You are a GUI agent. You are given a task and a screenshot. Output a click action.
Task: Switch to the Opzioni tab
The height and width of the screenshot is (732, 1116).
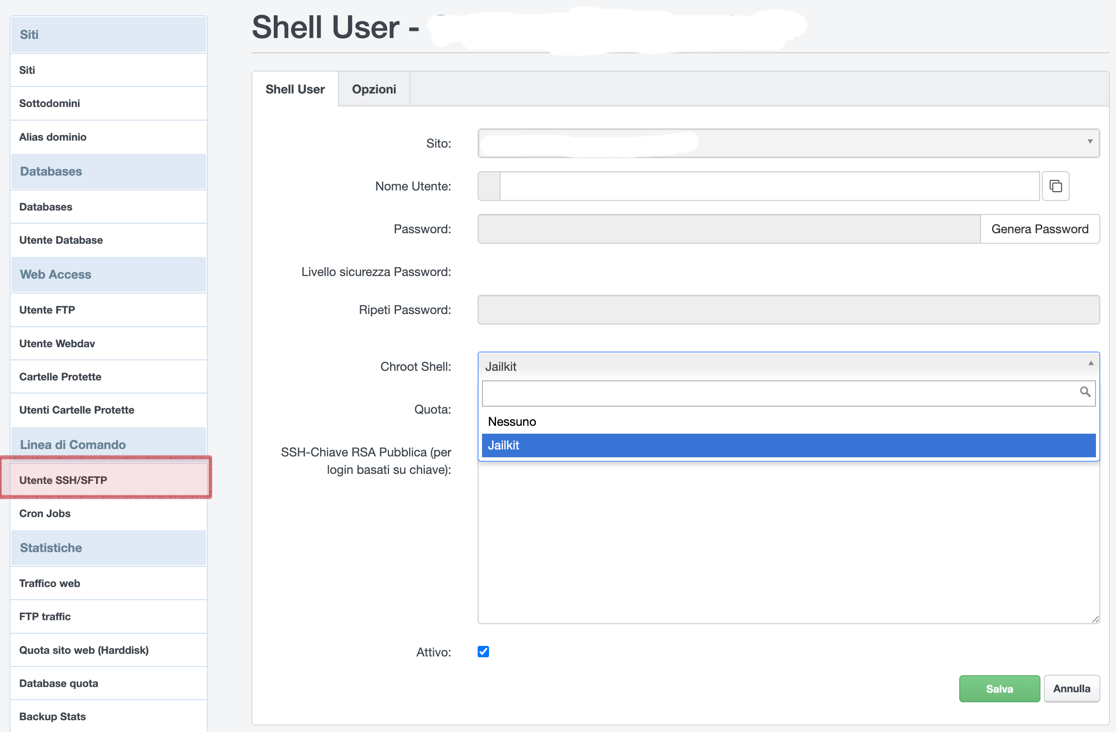[374, 89]
